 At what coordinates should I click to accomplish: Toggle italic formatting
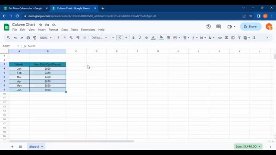click(x=140, y=37)
